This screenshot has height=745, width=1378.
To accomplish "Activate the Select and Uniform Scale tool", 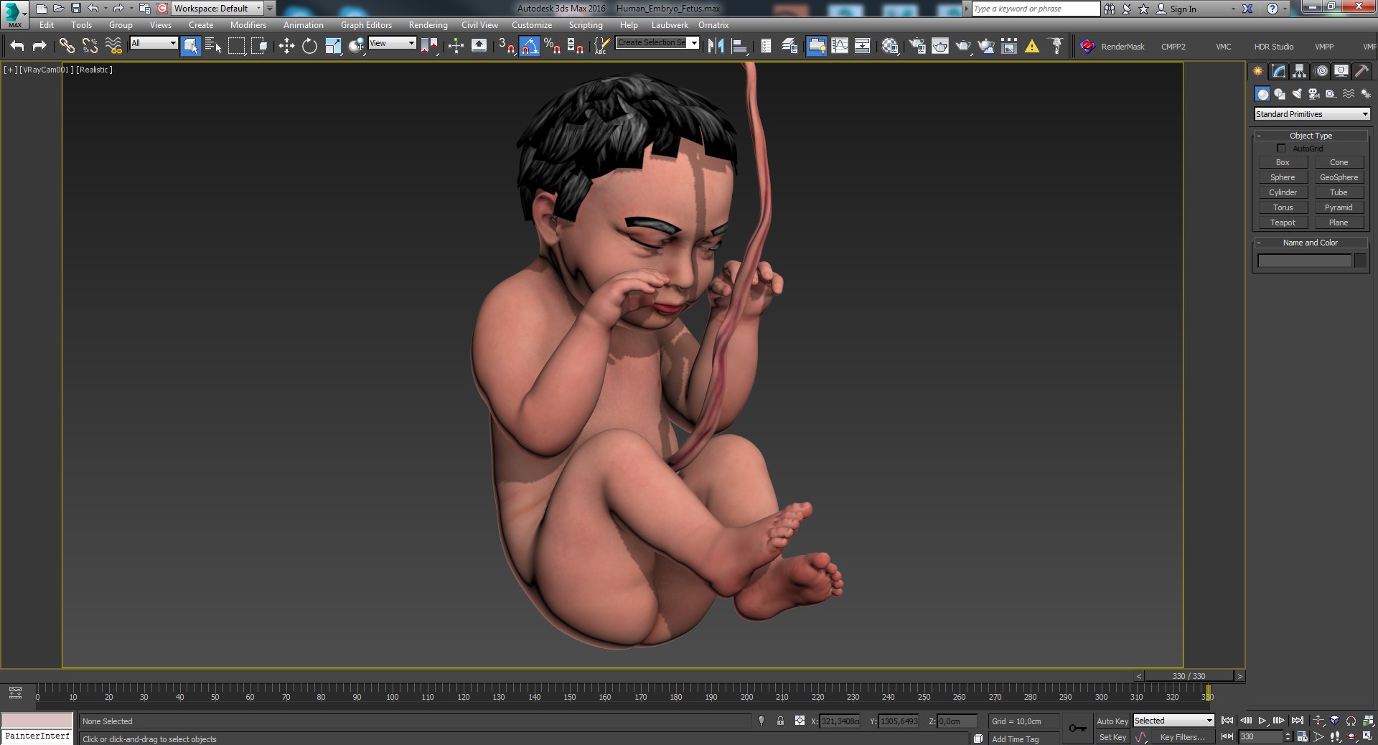I will tap(333, 46).
